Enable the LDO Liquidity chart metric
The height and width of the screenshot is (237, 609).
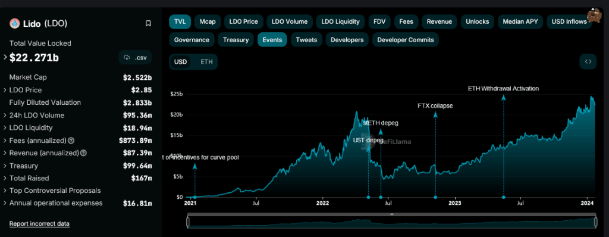tap(341, 21)
